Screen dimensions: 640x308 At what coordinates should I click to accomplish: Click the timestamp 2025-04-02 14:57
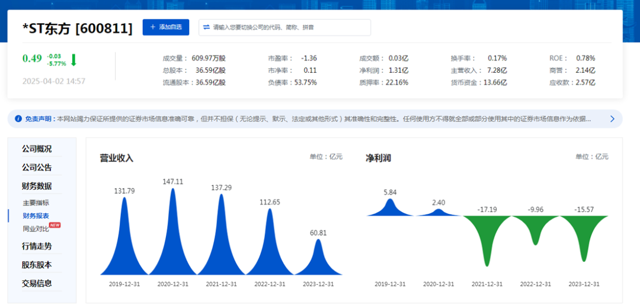(54, 81)
